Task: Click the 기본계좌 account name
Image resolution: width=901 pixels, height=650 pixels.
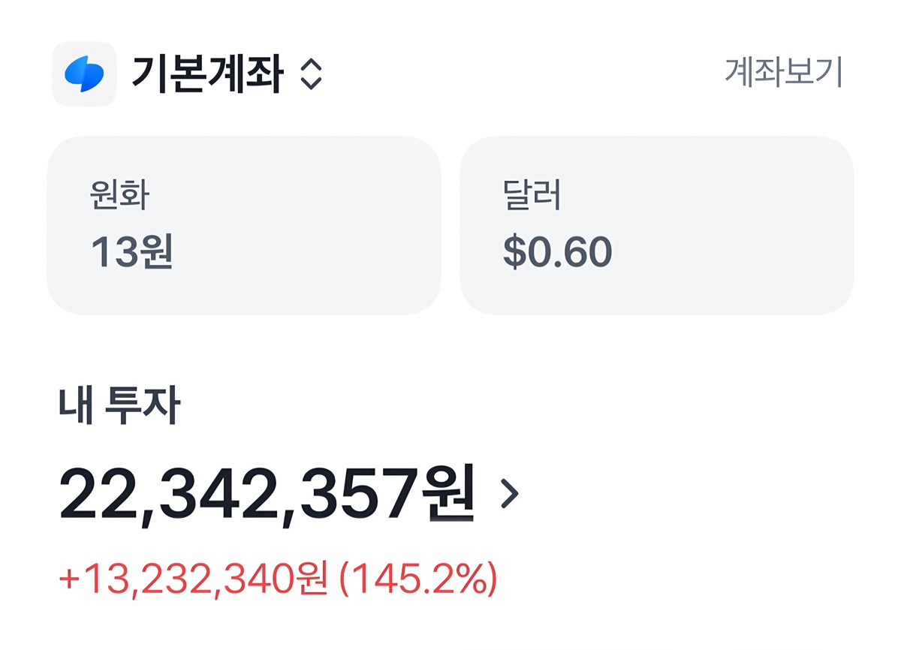Action: click(207, 74)
